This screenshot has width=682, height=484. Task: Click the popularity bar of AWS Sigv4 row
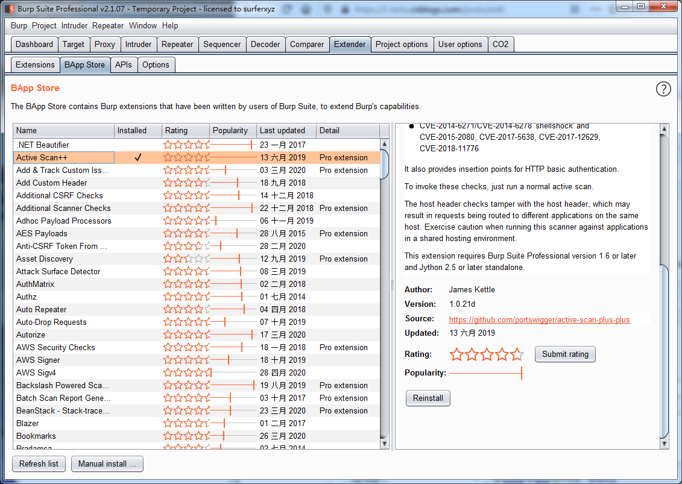233,372
